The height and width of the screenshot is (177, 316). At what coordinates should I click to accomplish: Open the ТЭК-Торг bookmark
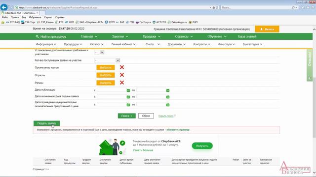point(28,22)
